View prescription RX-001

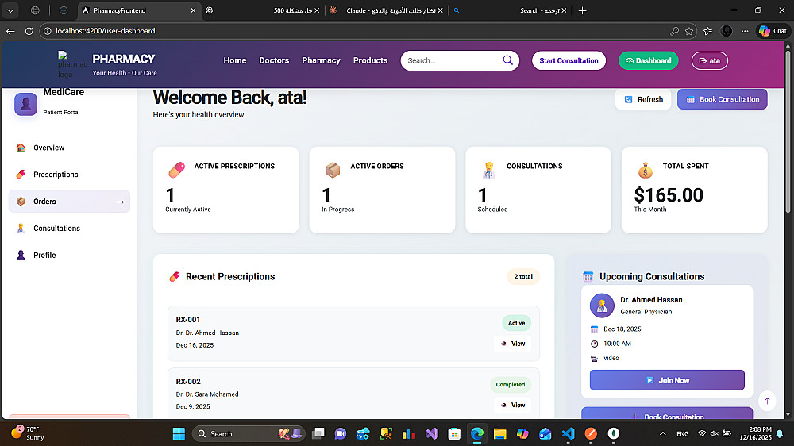point(512,344)
